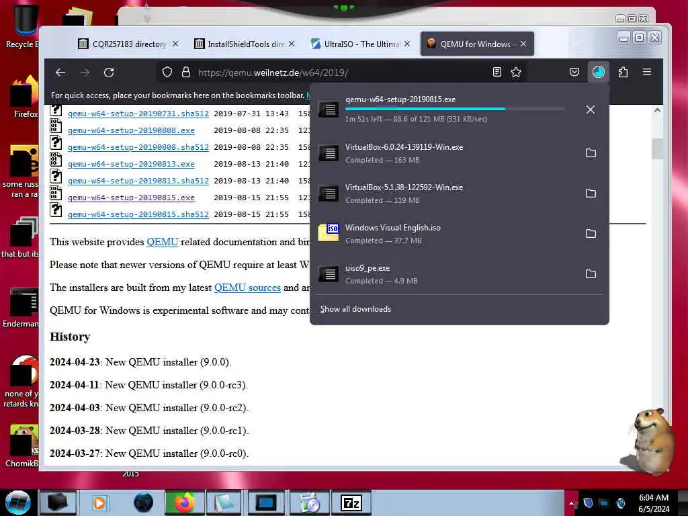Download qemu-w64-setup-20190808.exe link
This screenshot has width=688, height=516.
click(131, 130)
